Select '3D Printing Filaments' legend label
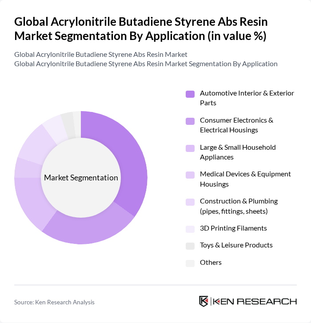311x323 pixels. pyautogui.click(x=233, y=228)
